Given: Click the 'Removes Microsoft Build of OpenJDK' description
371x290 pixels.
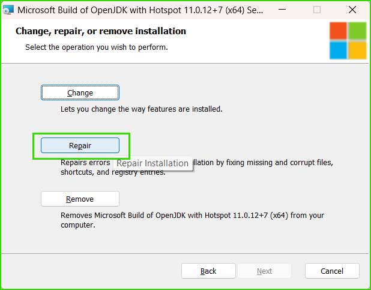Looking at the screenshot, I should point(192,220).
